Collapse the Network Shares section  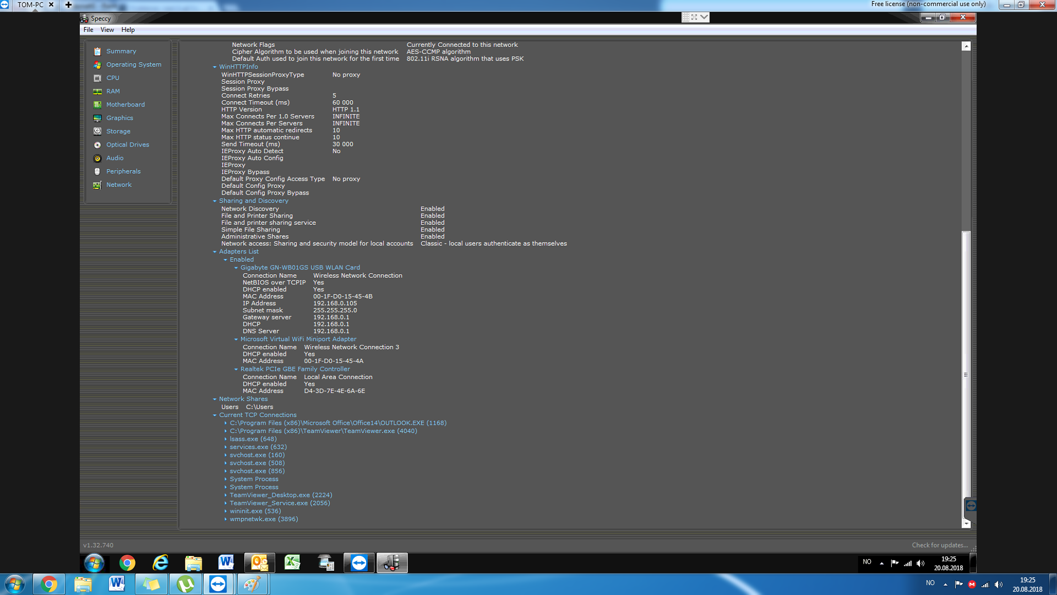click(x=215, y=399)
